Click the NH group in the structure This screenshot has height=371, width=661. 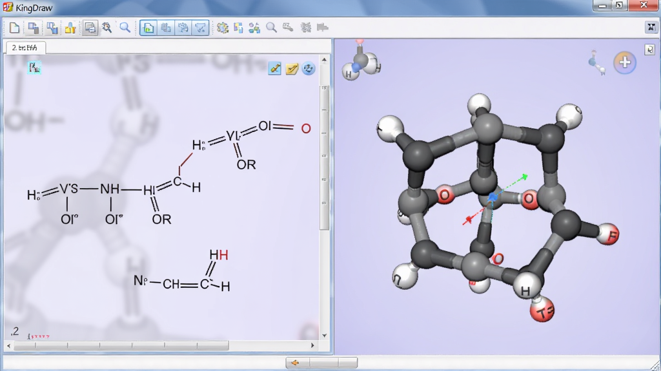coord(110,189)
